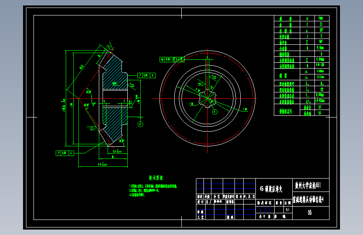Click the 4mm module value cell

click(322, 18)
